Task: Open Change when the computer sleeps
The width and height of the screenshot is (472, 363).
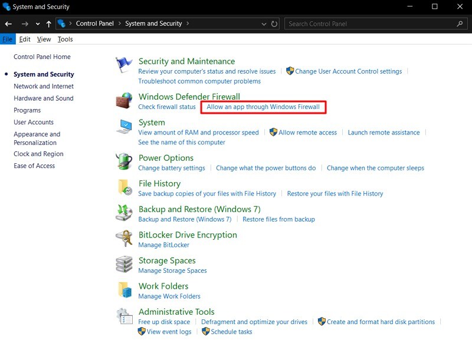Action: click(x=375, y=168)
